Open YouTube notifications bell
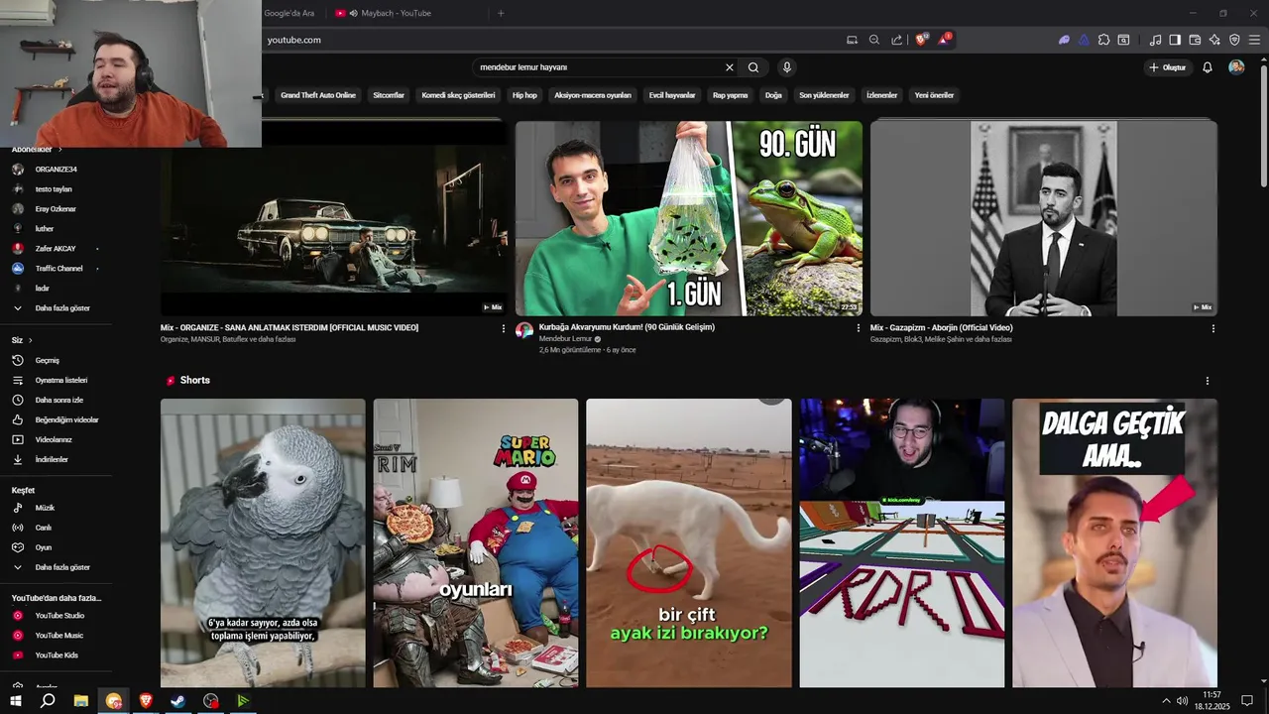 (x=1208, y=67)
